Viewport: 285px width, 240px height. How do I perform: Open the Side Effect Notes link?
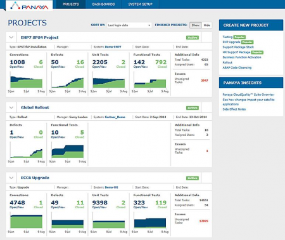[234, 109]
